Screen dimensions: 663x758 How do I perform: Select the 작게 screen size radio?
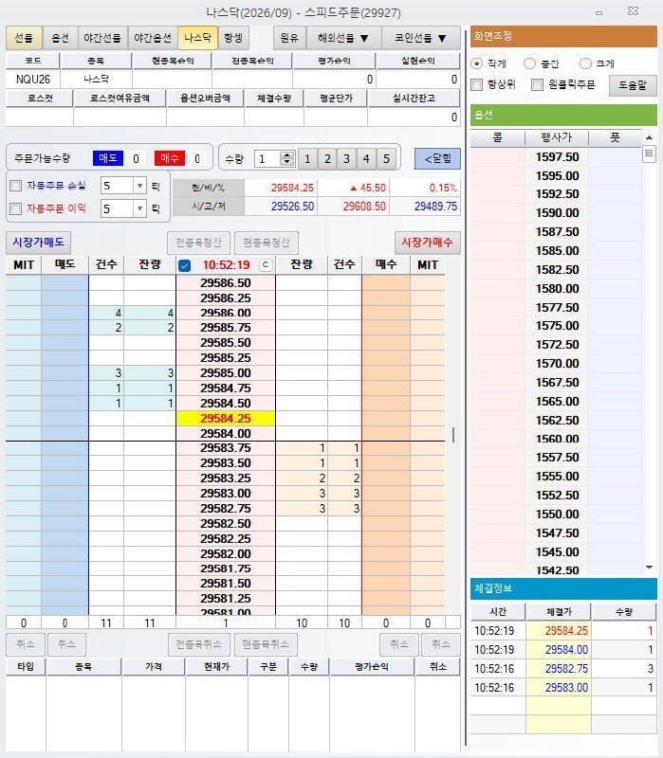(477, 63)
